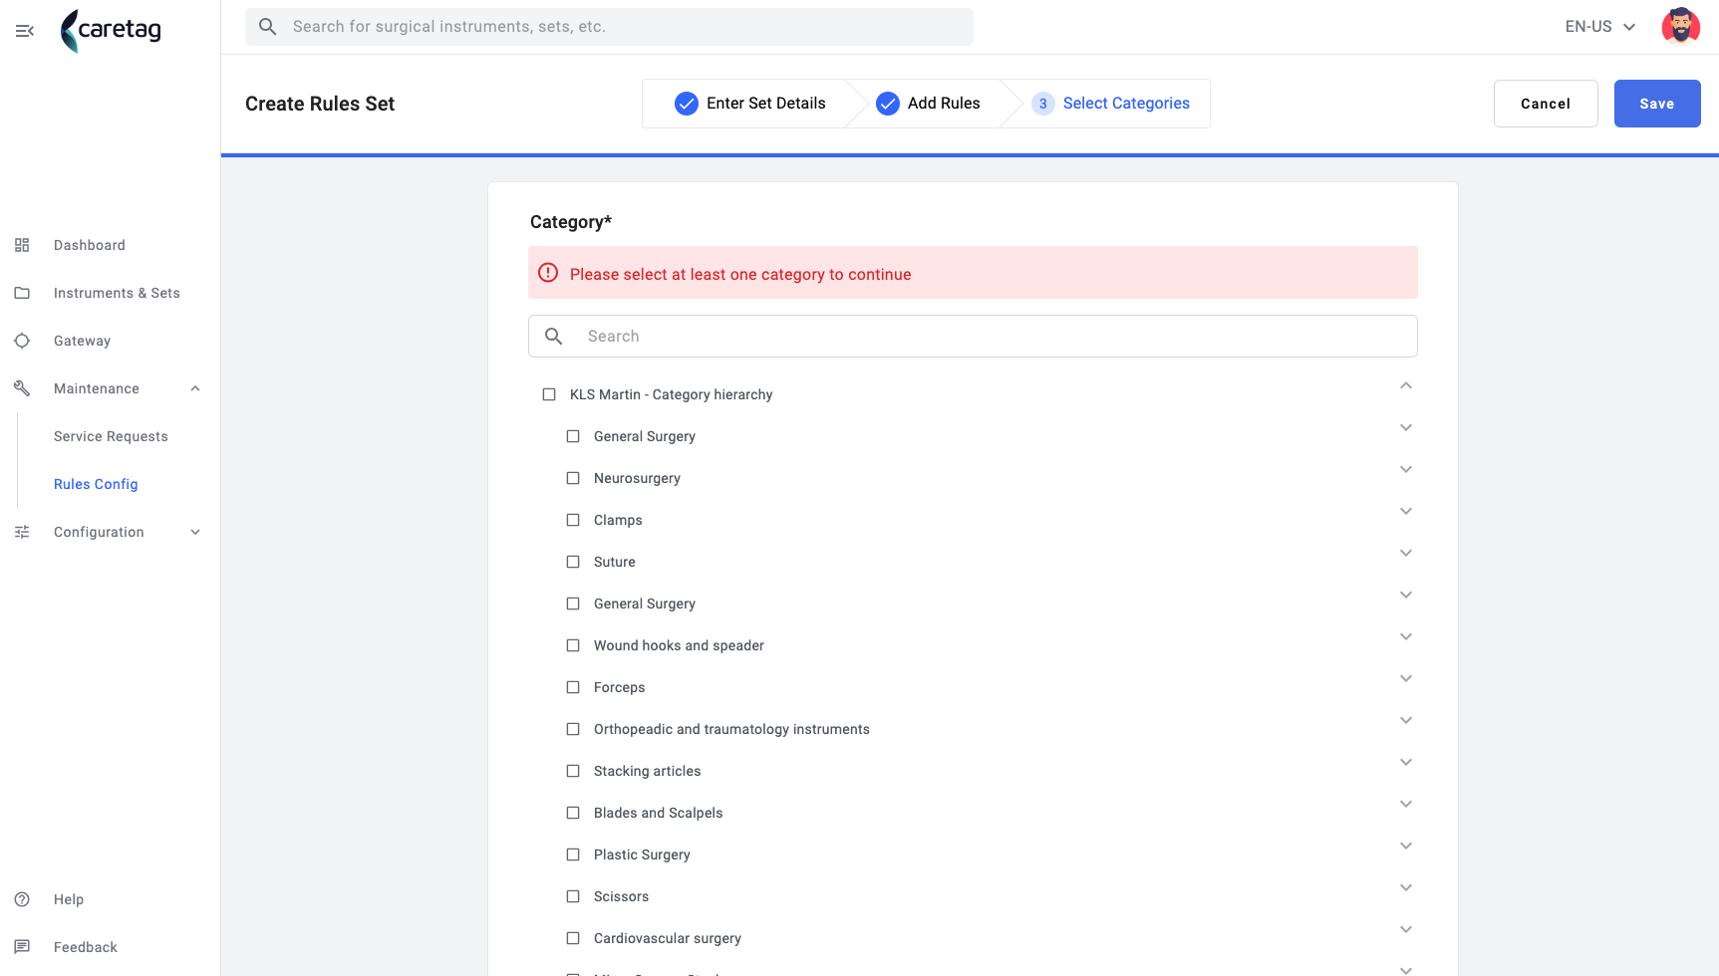Expand the Blades and Scalpels row
1719x976 pixels.
1406,804
